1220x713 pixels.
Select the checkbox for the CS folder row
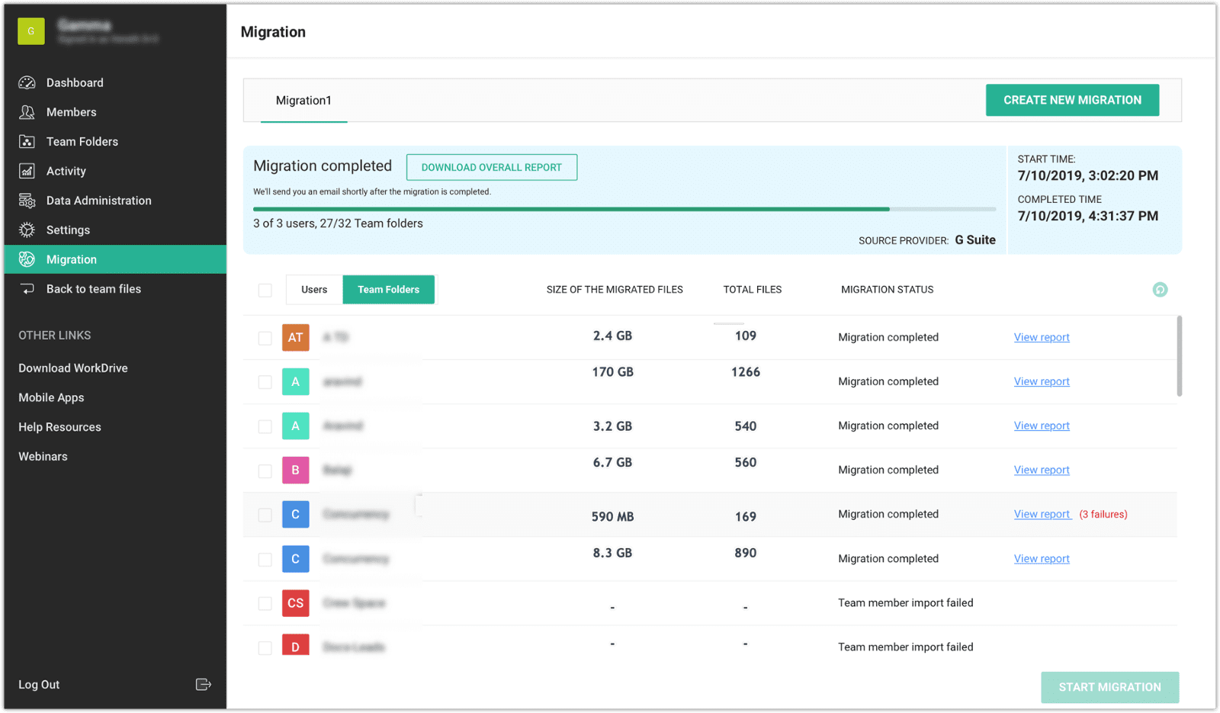coord(265,603)
